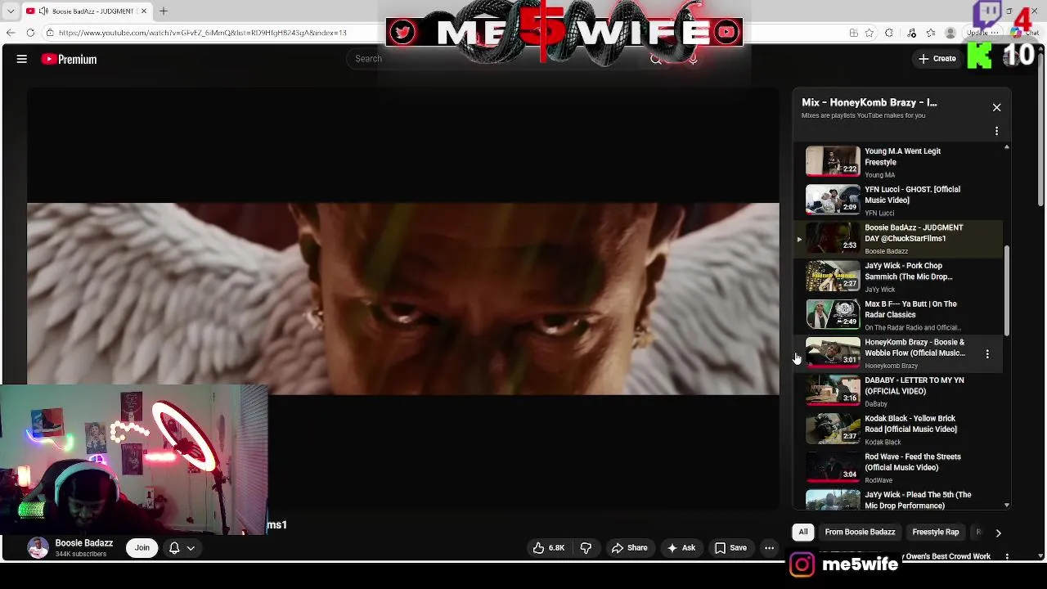Open more actions ellipsis under video
Image resolution: width=1047 pixels, height=589 pixels.
[769, 548]
